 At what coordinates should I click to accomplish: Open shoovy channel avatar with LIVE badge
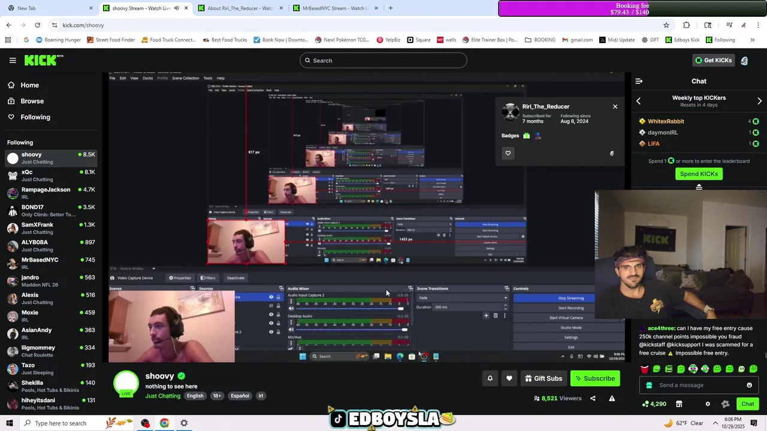pyautogui.click(x=126, y=384)
